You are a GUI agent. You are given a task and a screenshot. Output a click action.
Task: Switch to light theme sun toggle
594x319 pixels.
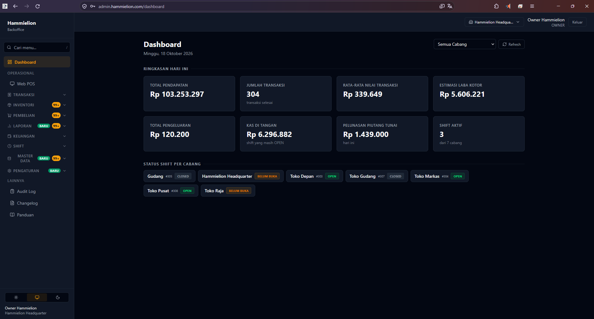point(16,297)
